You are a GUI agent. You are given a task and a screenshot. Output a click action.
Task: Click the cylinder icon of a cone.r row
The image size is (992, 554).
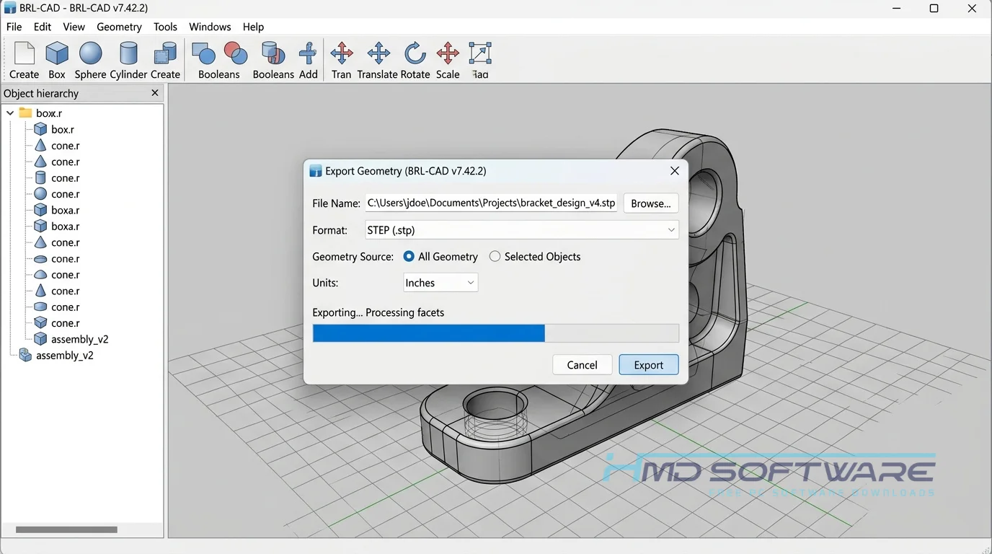tap(40, 177)
